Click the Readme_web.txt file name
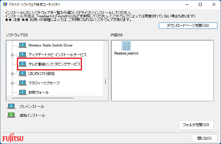Viewport: 221px width, 144px height. [x=126, y=53]
